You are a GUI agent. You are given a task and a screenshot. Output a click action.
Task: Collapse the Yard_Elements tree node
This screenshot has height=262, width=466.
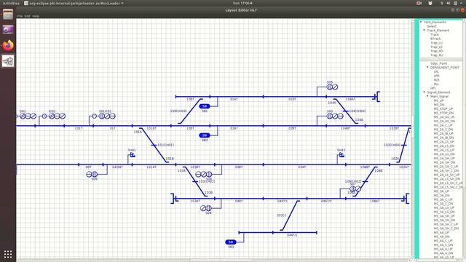tap(421, 22)
